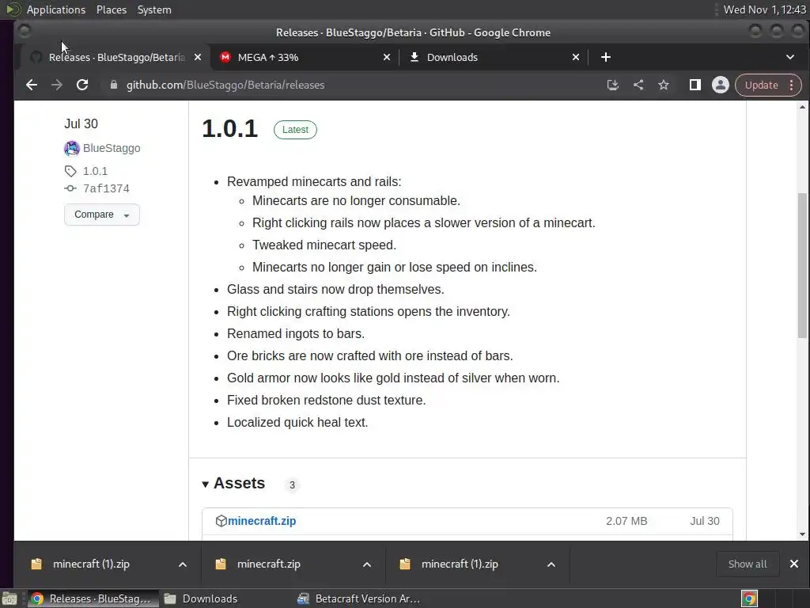810x608 pixels.
Task: Expand the Compare dropdown
Action: click(102, 215)
